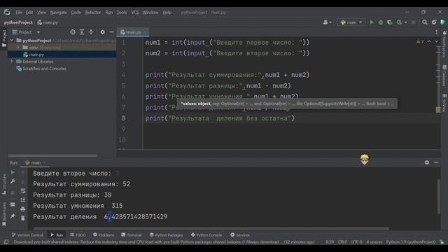
Task: Hide the Run tool window
Action: 436,162
